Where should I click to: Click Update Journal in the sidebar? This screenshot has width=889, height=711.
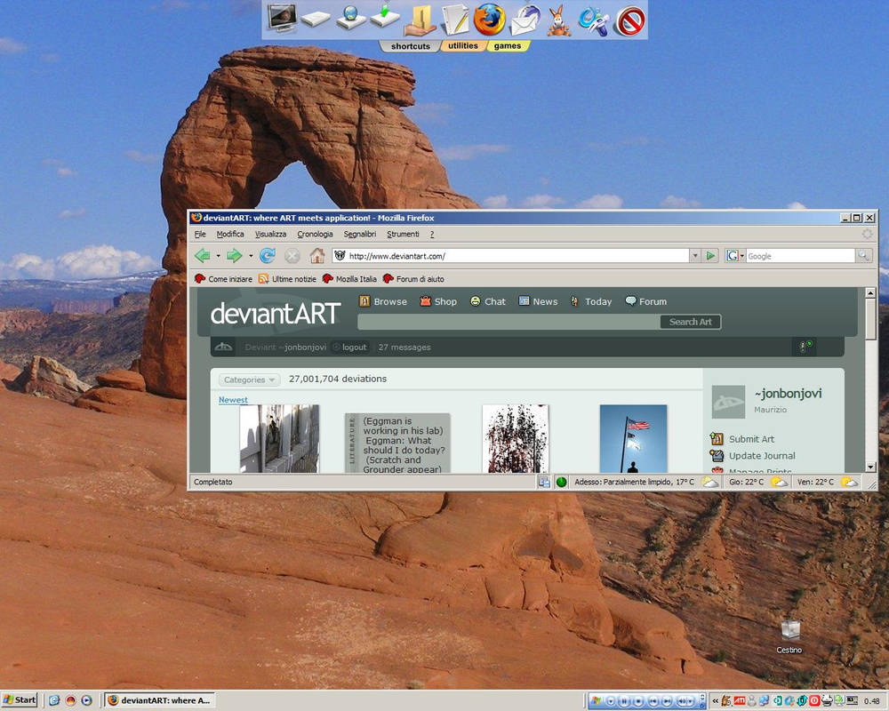(x=752, y=455)
